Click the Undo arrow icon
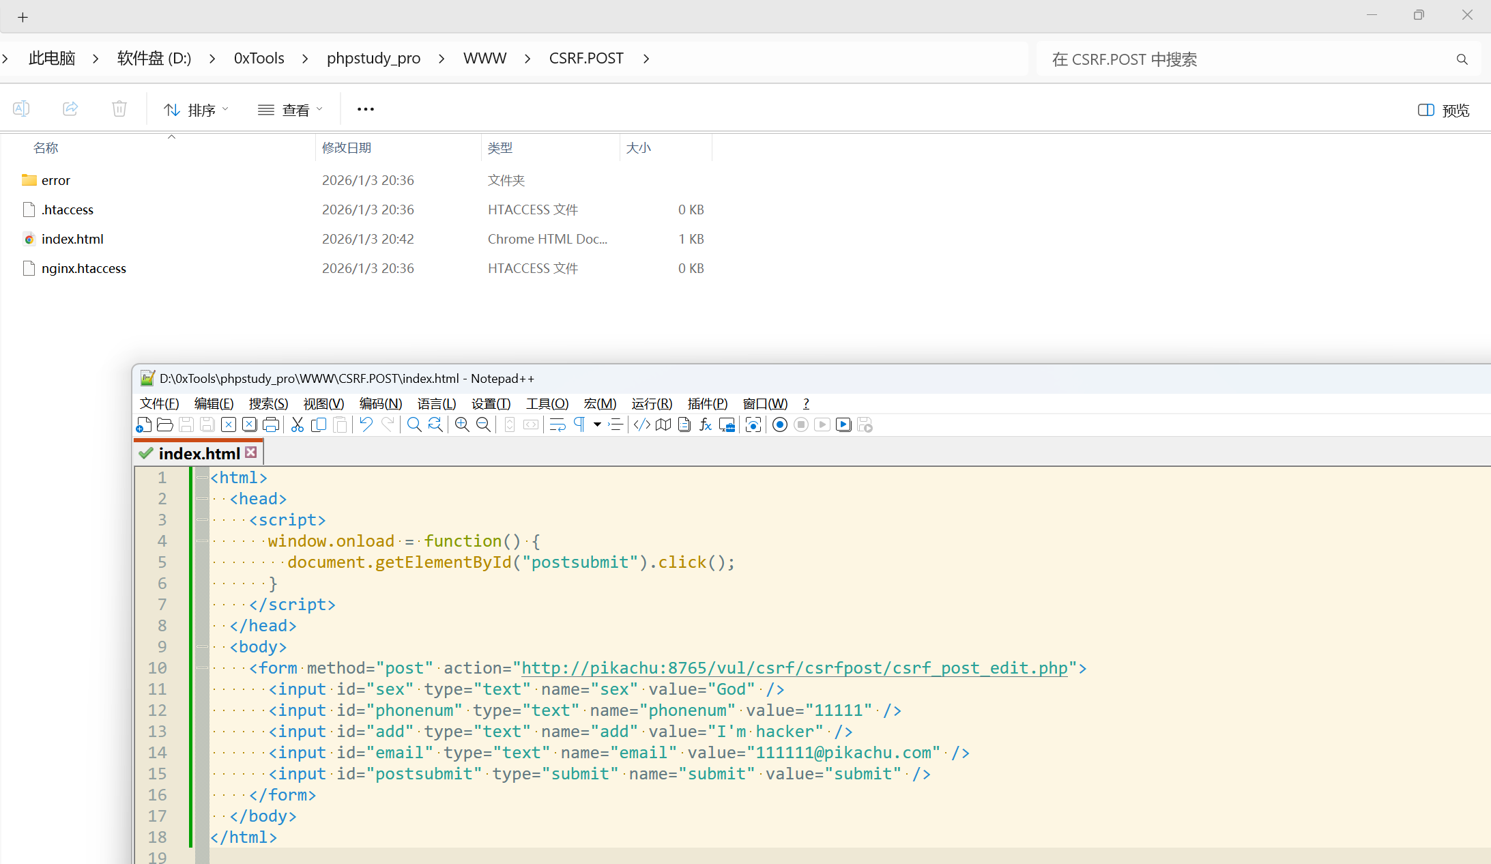Viewport: 1491px width, 864px height. [x=366, y=425]
